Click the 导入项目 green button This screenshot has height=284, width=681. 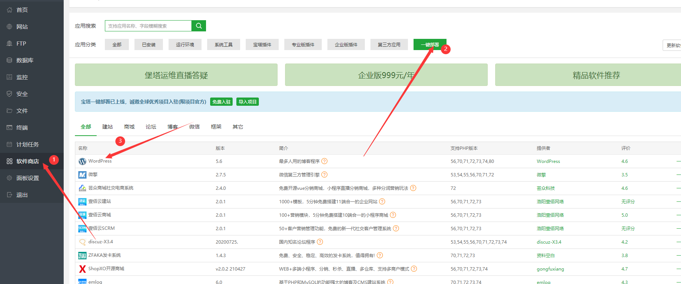click(x=248, y=102)
